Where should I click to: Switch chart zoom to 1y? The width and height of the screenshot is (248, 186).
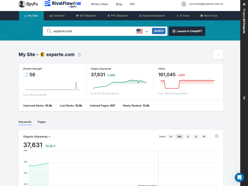coord(188,136)
